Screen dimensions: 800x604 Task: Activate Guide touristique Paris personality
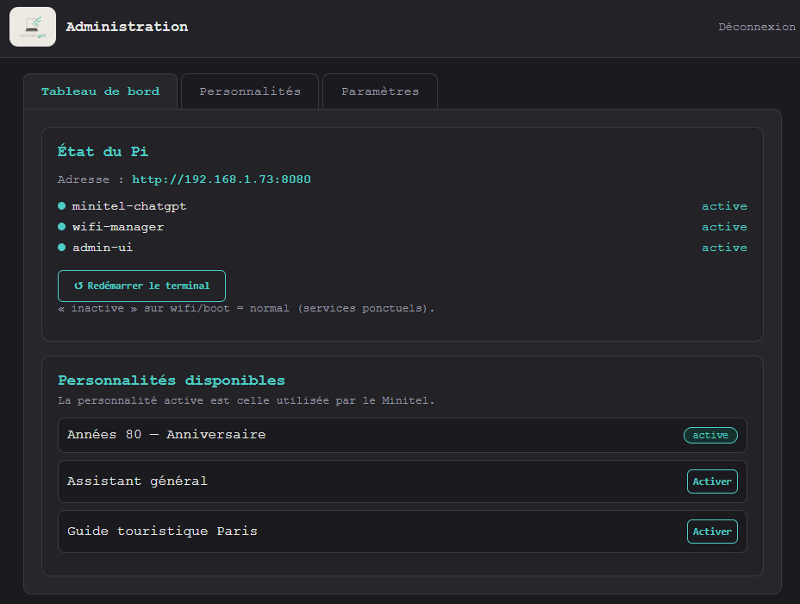[712, 532]
